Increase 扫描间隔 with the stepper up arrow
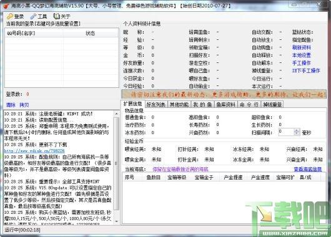 pyautogui.click(x=297, y=130)
